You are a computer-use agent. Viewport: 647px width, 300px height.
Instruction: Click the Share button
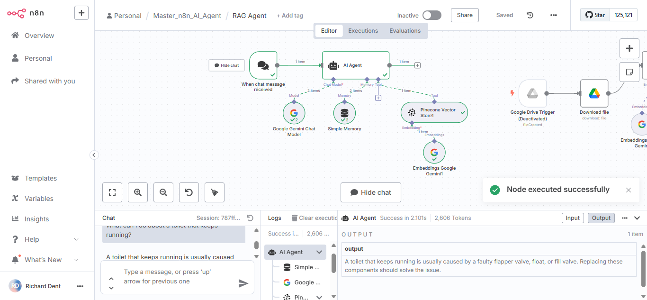pyautogui.click(x=465, y=15)
